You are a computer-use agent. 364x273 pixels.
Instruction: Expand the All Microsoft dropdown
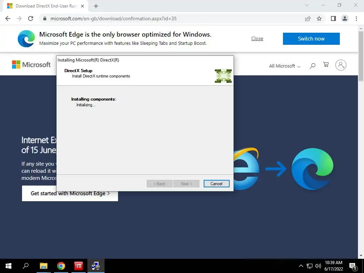(x=285, y=66)
